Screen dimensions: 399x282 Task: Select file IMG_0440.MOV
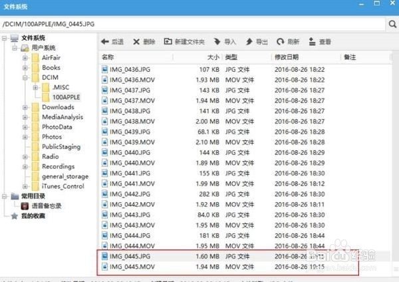tap(132, 163)
